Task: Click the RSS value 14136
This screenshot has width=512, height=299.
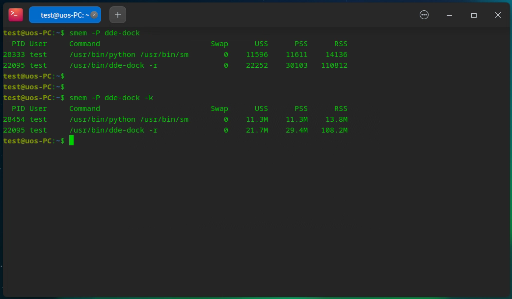Action: pos(336,54)
